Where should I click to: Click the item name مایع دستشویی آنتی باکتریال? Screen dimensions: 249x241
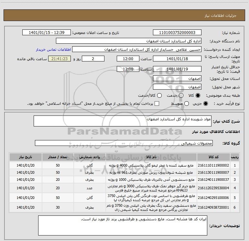point(151,180)
